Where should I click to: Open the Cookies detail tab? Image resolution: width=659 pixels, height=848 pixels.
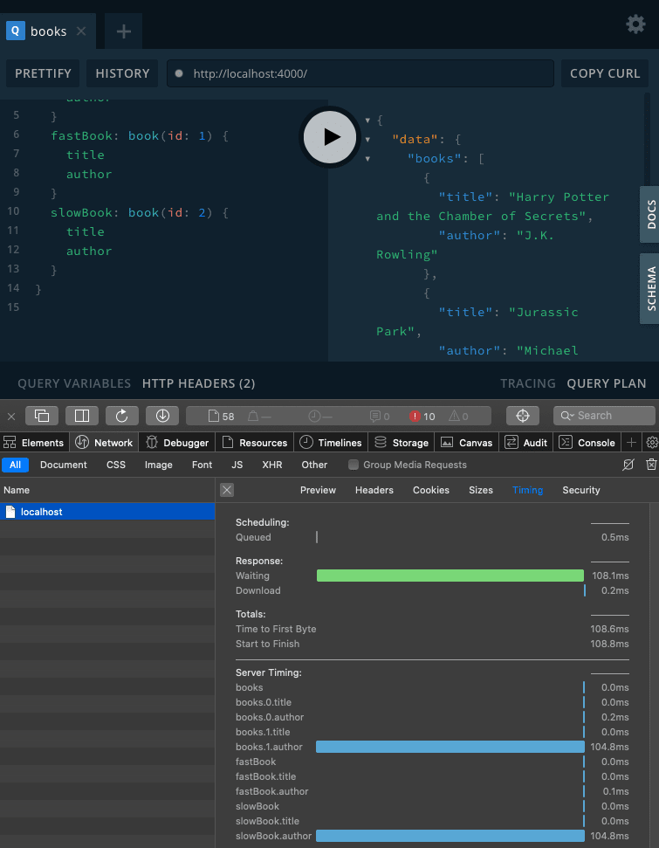pyautogui.click(x=431, y=490)
